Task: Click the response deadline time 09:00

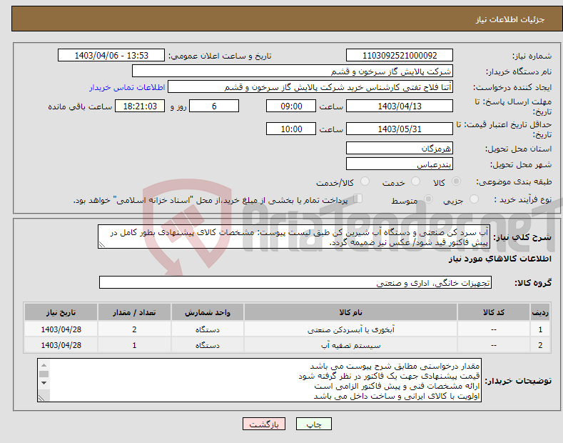Action: pos(291,106)
